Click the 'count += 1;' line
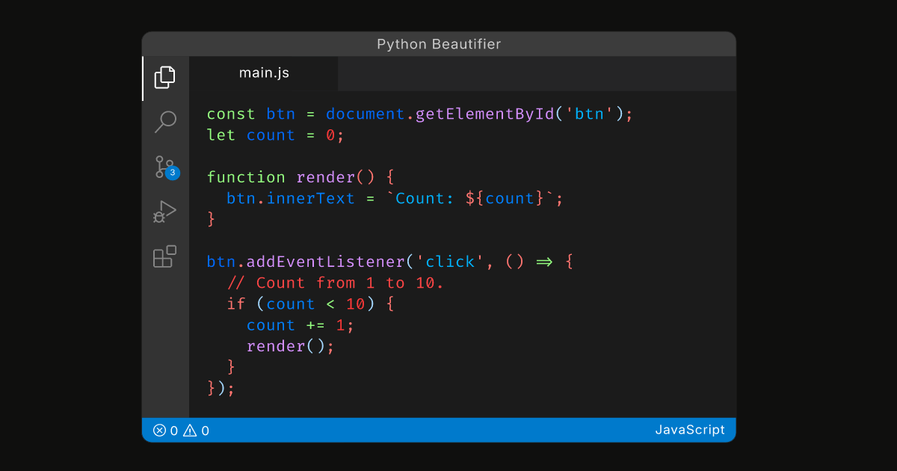Image resolution: width=897 pixels, height=471 pixels. point(300,325)
